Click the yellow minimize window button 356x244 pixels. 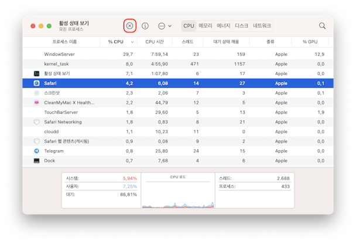click(x=41, y=26)
